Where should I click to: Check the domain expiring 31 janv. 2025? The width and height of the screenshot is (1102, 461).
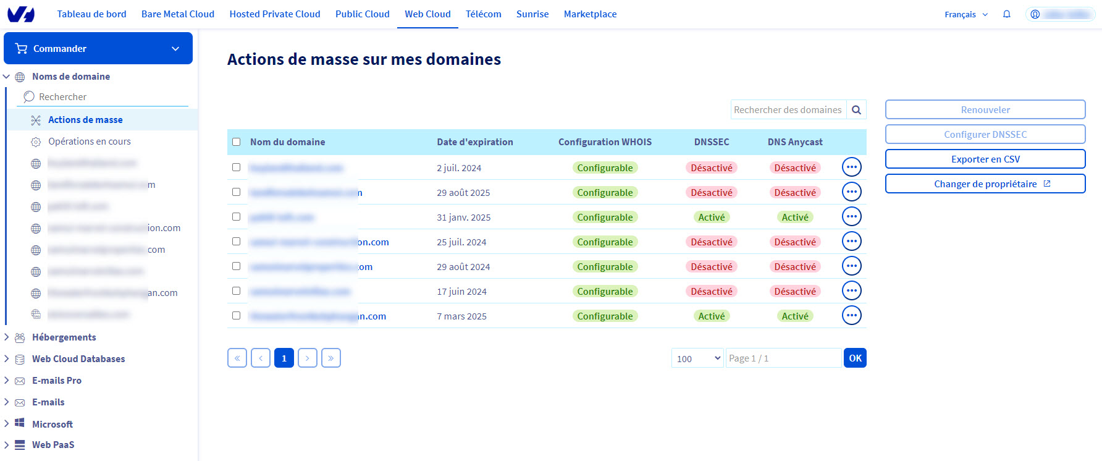point(236,217)
